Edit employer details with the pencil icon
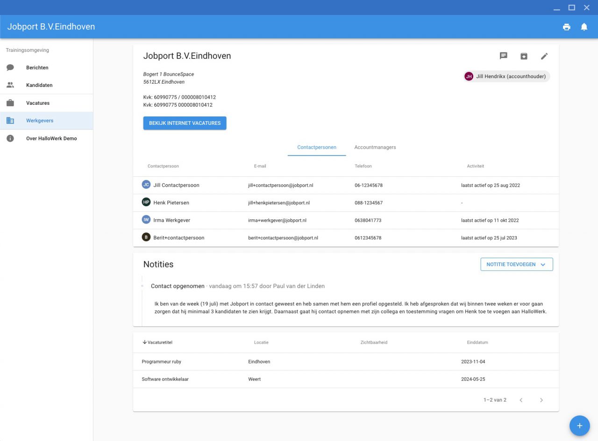 click(544, 56)
